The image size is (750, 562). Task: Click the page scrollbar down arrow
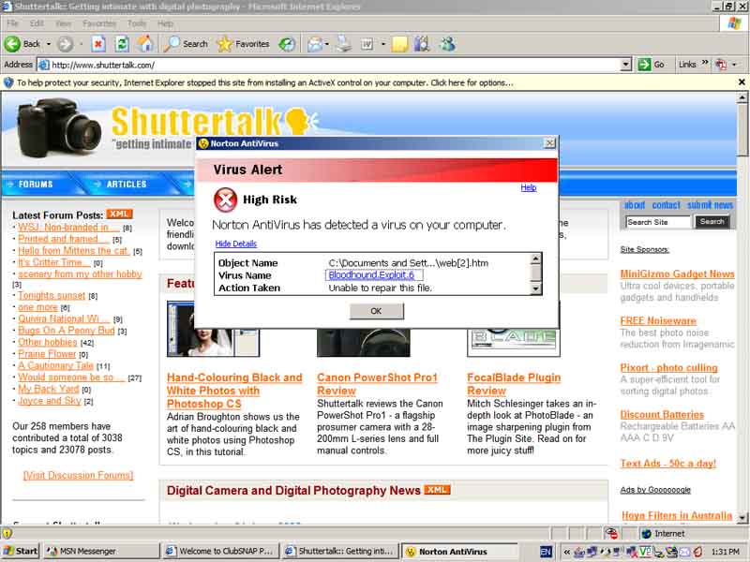pyautogui.click(x=742, y=518)
